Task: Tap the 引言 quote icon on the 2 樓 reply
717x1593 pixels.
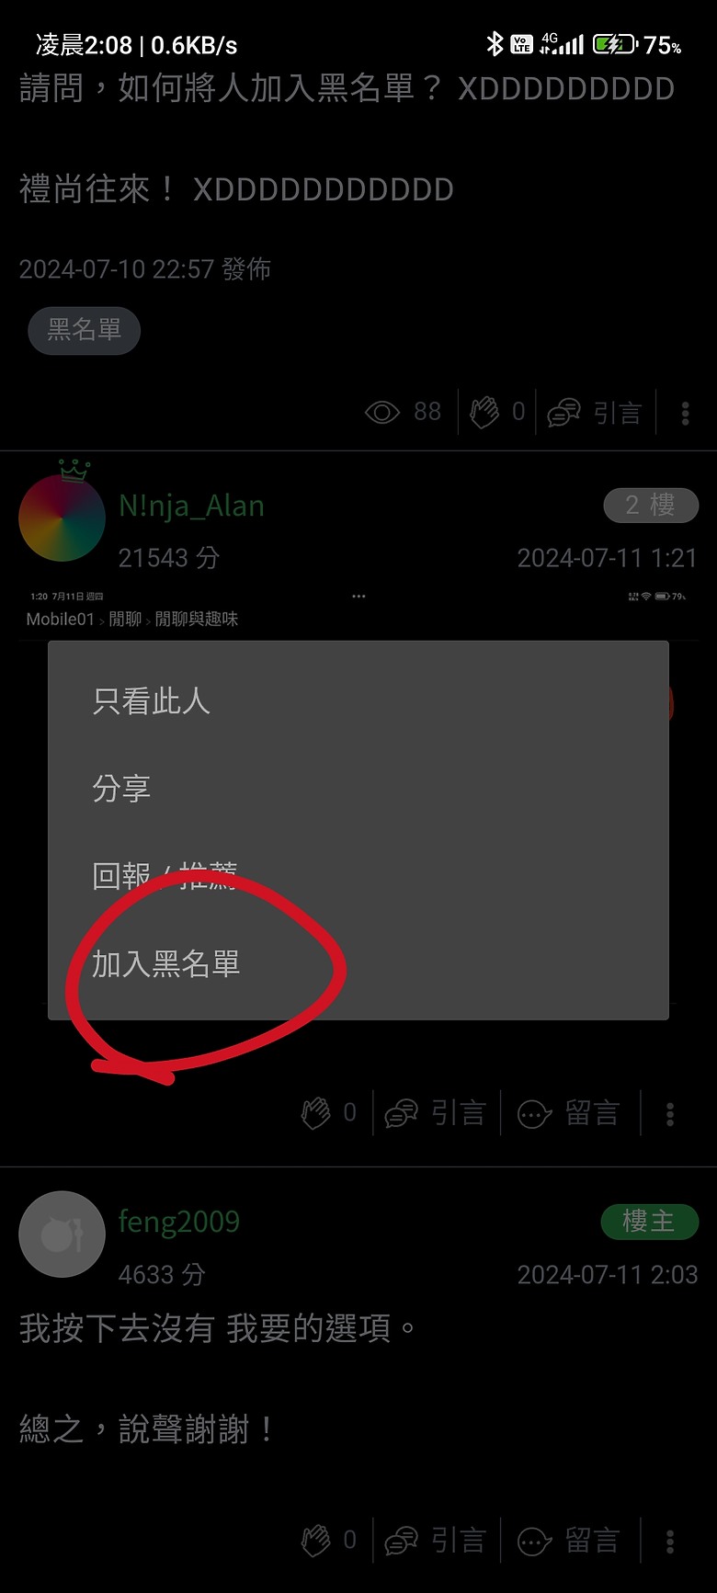Action: coord(401,1114)
